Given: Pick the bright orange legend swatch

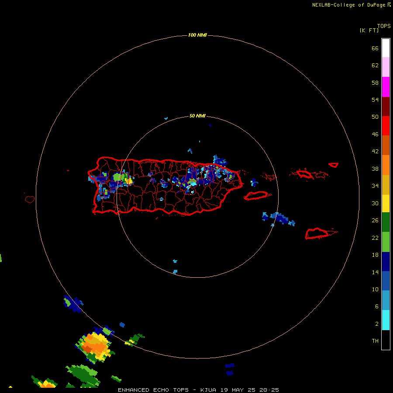Looking at the screenshot, I should point(386,165).
